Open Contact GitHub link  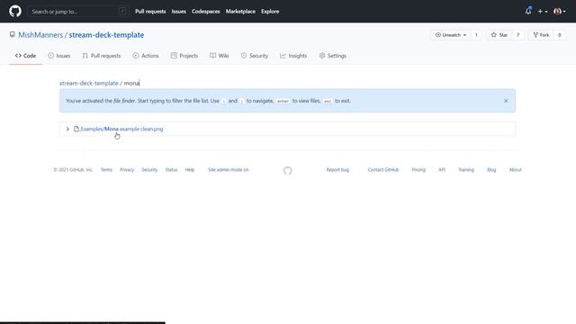click(383, 170)
